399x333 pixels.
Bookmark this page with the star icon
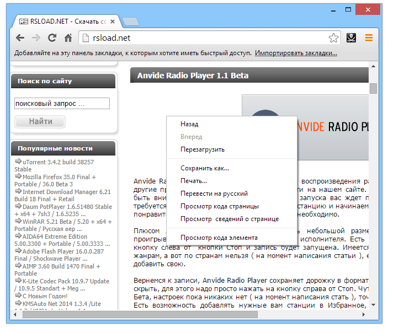(333, 38)
